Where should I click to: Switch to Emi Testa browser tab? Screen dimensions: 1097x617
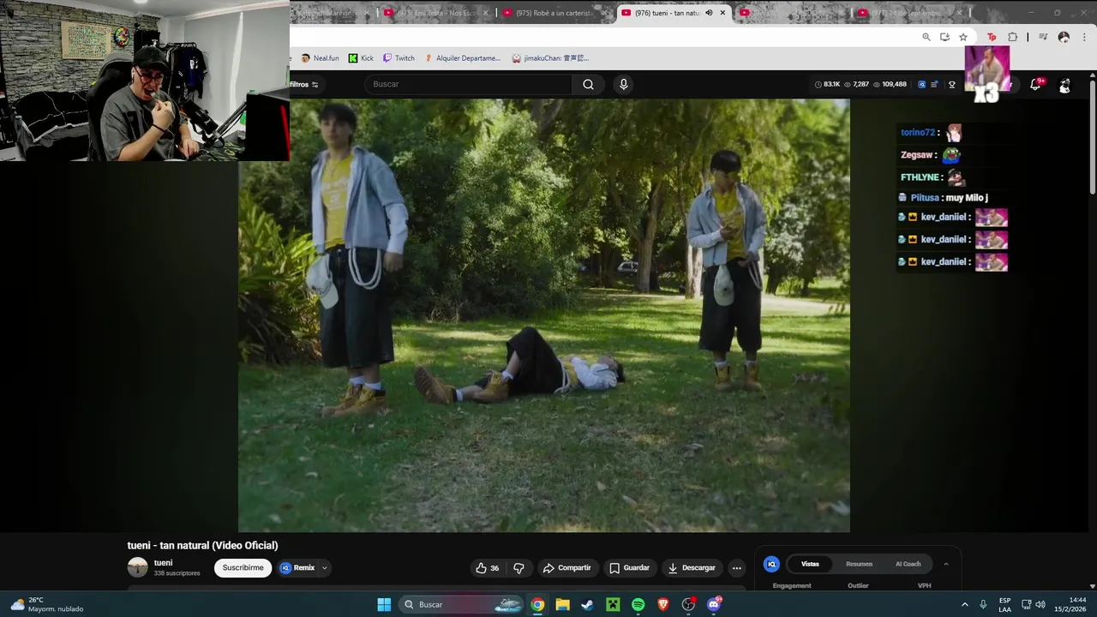tap(437, 13)
